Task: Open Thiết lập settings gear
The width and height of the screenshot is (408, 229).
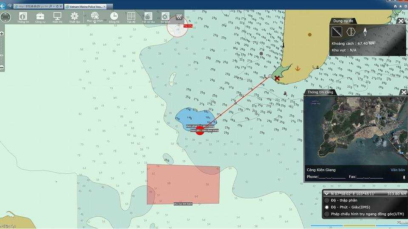Action: (x=74, y=17)
